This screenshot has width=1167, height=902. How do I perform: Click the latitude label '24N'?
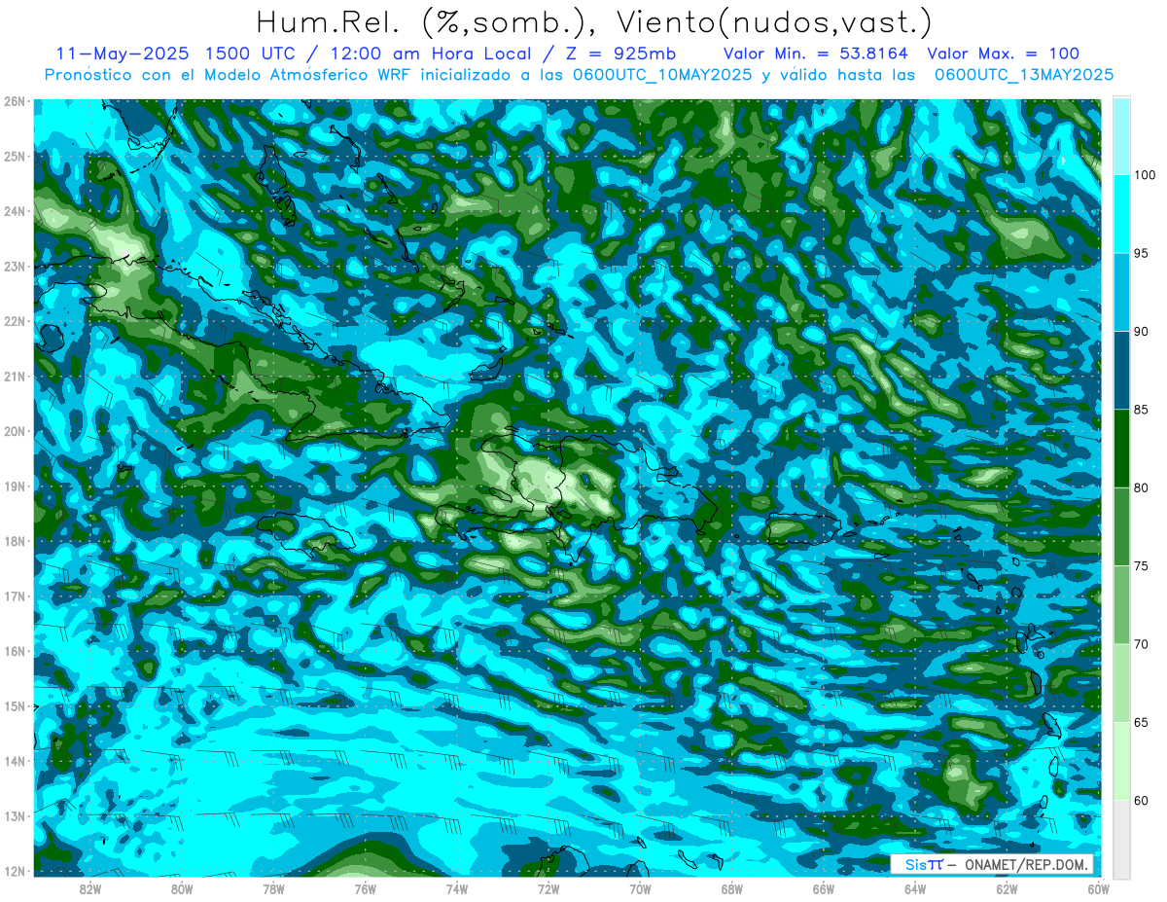(15, 211)
